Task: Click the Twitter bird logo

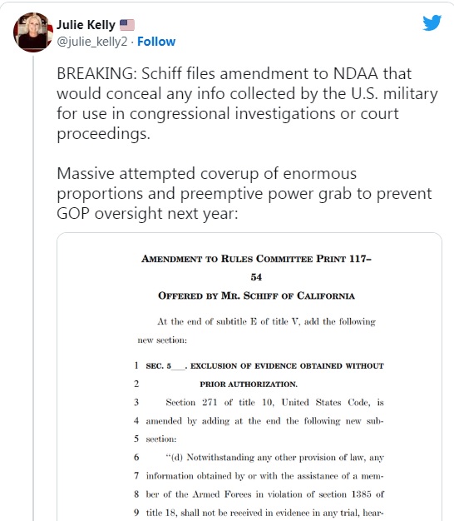Action: 432,23
